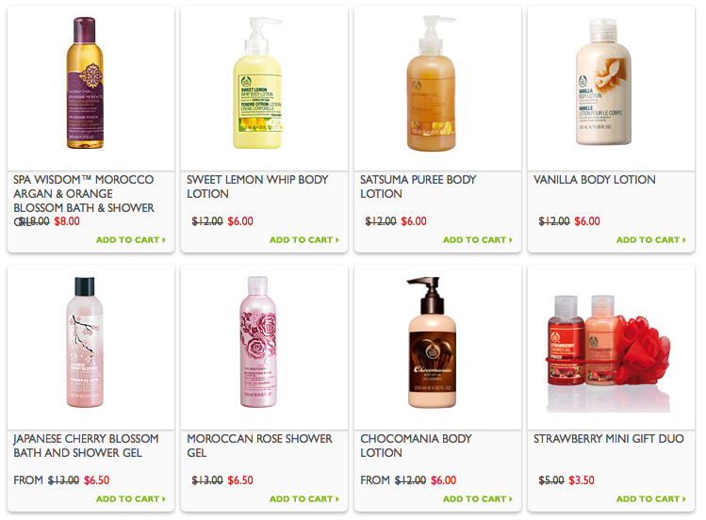Select the Satsuma Puree Body Lotion image

coord(432,83)
